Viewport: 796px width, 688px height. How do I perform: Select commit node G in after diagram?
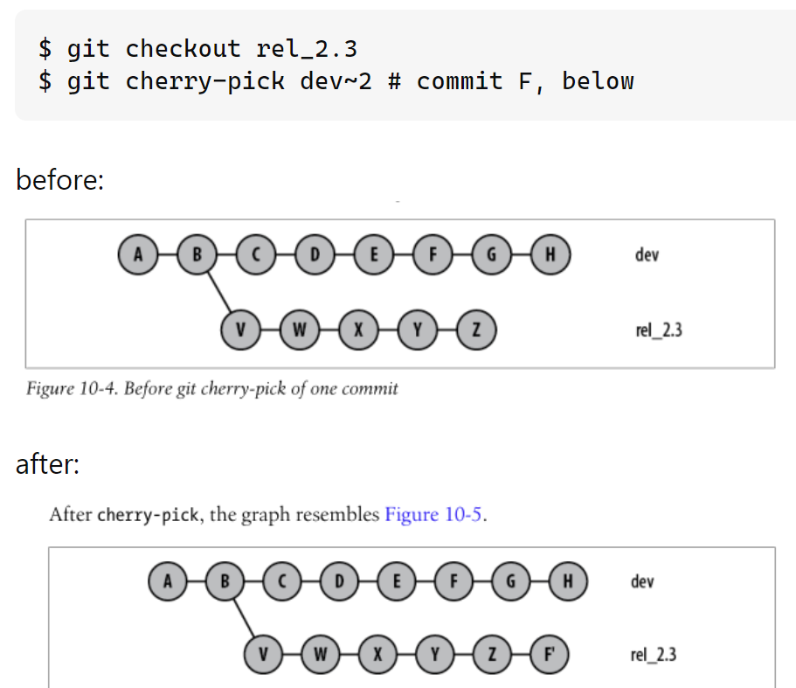tap(510, 580)
